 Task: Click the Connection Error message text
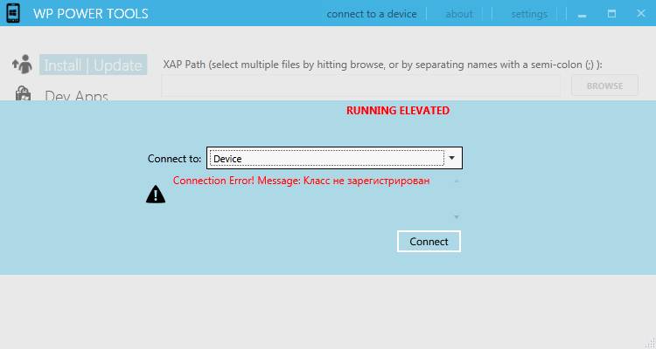pyautogui.click(x=301, y=181)
